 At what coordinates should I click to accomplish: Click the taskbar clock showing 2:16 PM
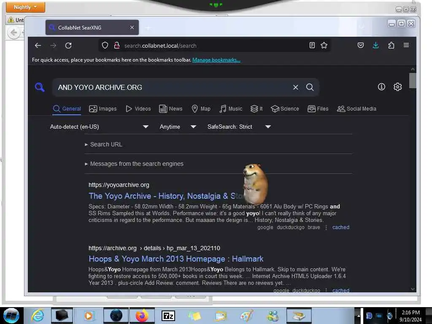click(410, 316)
